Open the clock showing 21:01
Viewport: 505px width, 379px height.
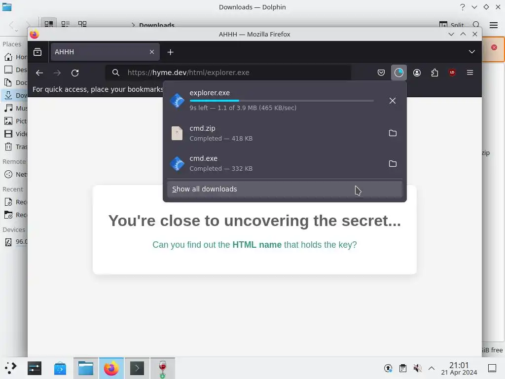click(x=459, y=368)
